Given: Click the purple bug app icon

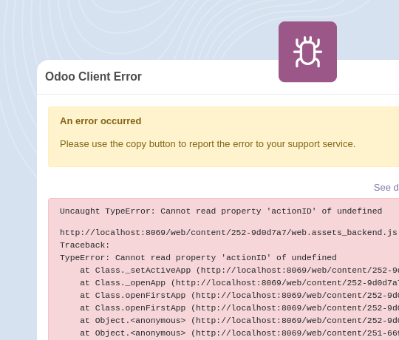Looking at the screenshot, I should point(307,52).
